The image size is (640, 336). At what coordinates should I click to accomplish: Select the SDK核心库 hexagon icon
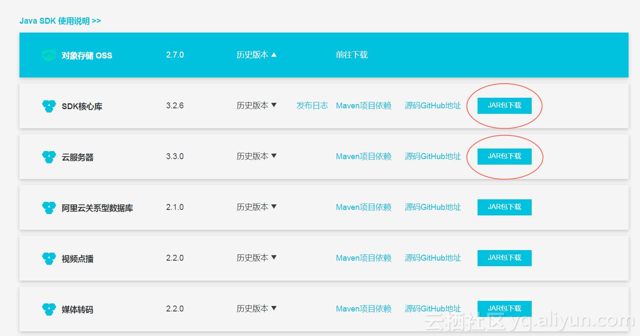(49, 106)
